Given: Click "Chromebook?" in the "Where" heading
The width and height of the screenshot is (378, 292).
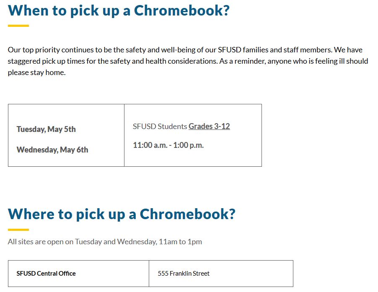Looking at the screenshot, I should tap(187, 214).
